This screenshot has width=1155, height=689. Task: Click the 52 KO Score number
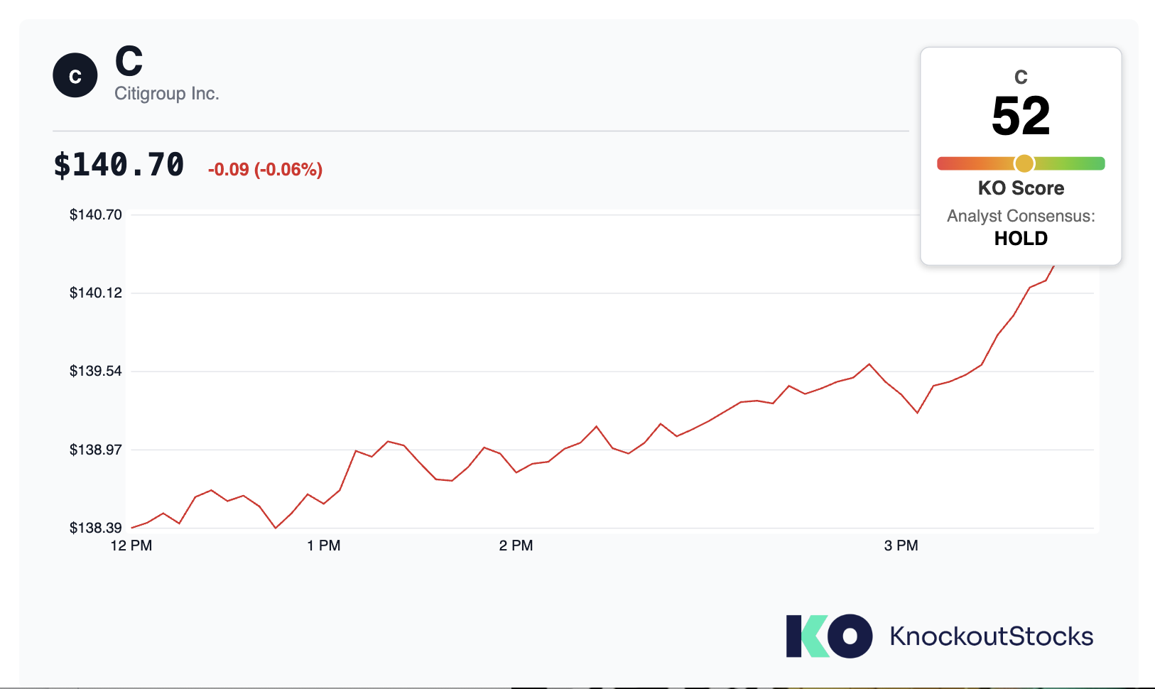coord(1021,116)
